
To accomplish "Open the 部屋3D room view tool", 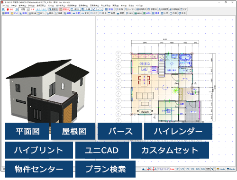I will [152, 9].
